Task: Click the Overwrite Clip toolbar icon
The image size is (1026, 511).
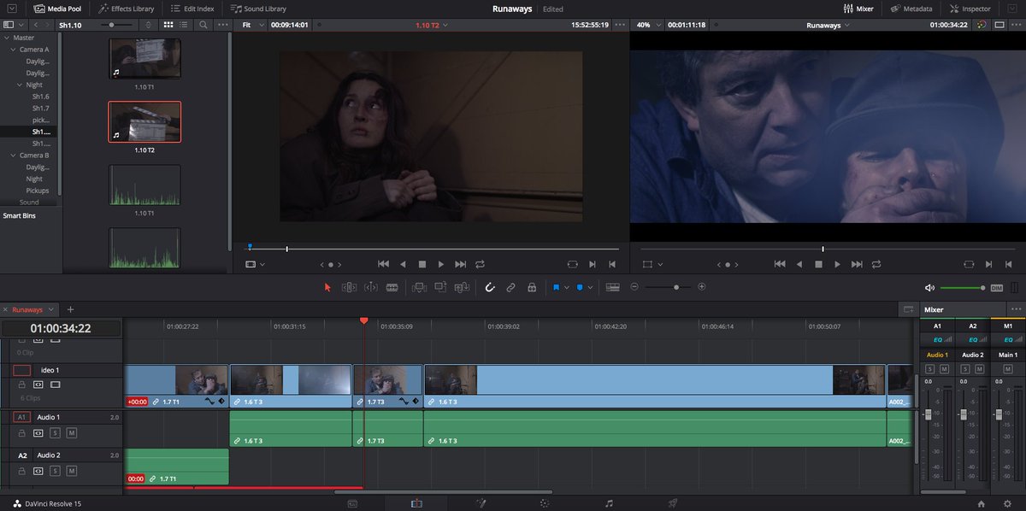Action: coord(440,288)
